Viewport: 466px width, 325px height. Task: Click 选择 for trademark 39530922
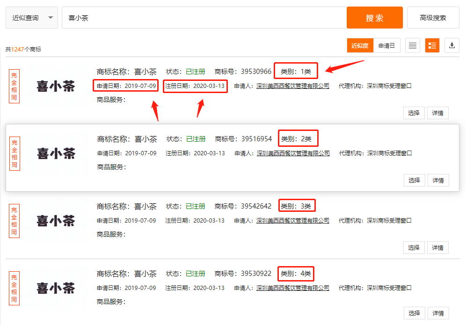tap(414, 313)
